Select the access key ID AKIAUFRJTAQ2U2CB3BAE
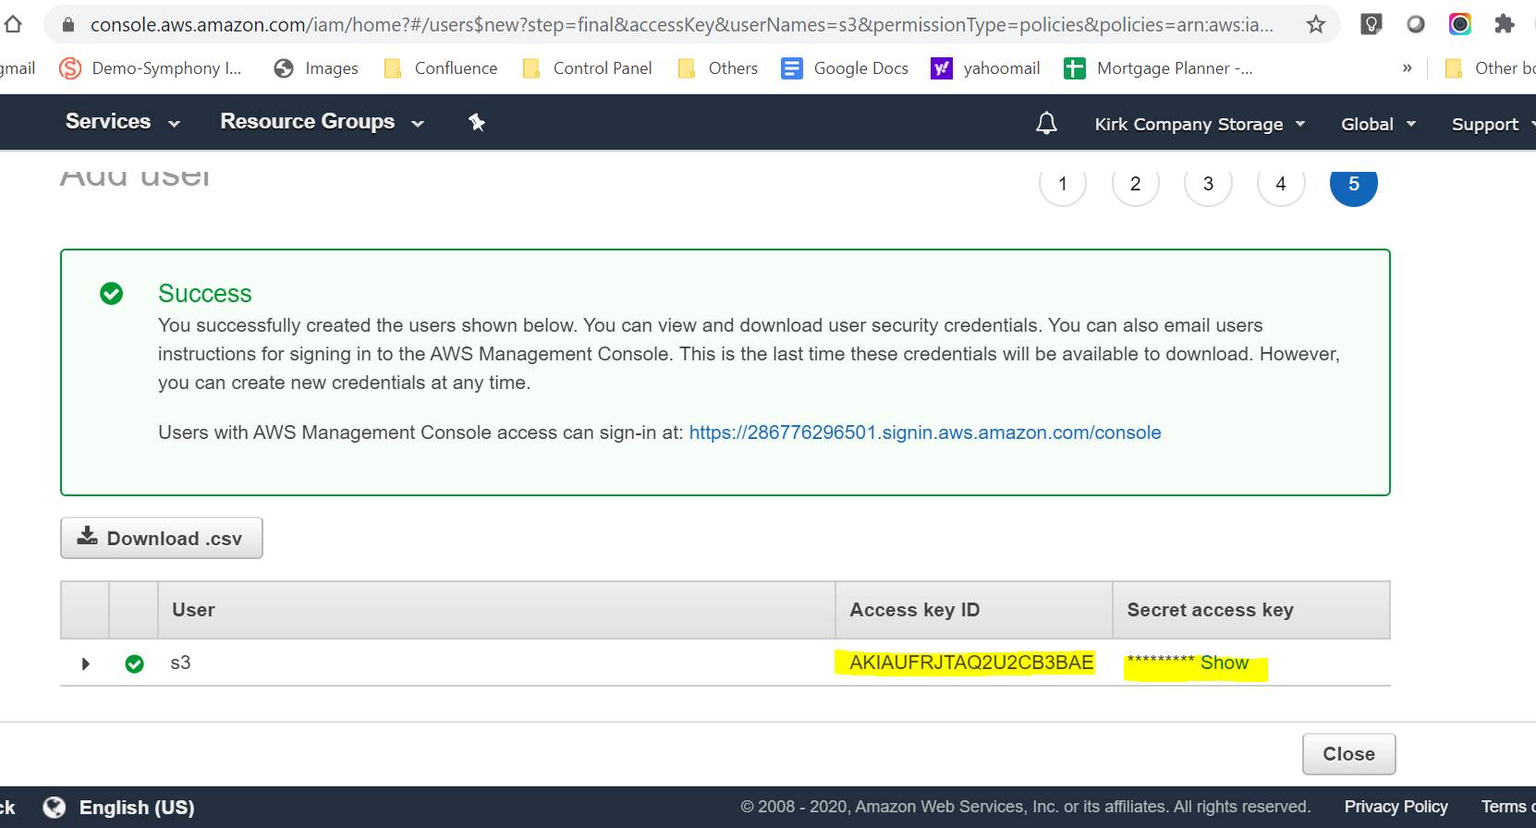 (971, 663)
